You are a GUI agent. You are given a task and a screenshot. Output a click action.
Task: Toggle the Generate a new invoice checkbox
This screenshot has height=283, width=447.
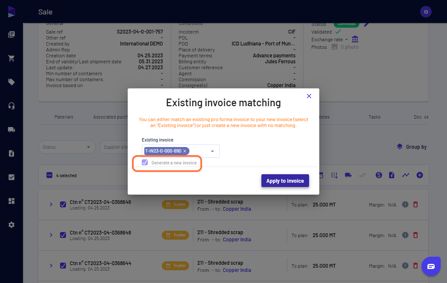(x=145, y=162)
